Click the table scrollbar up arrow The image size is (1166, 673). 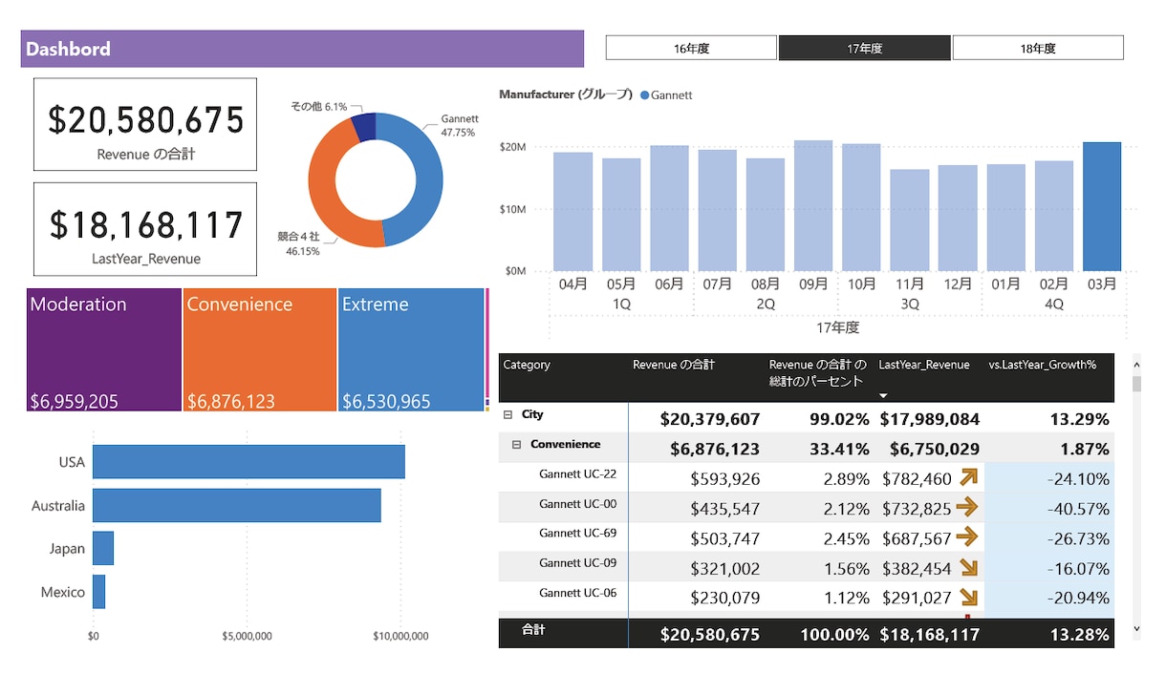coord(1136,364)
